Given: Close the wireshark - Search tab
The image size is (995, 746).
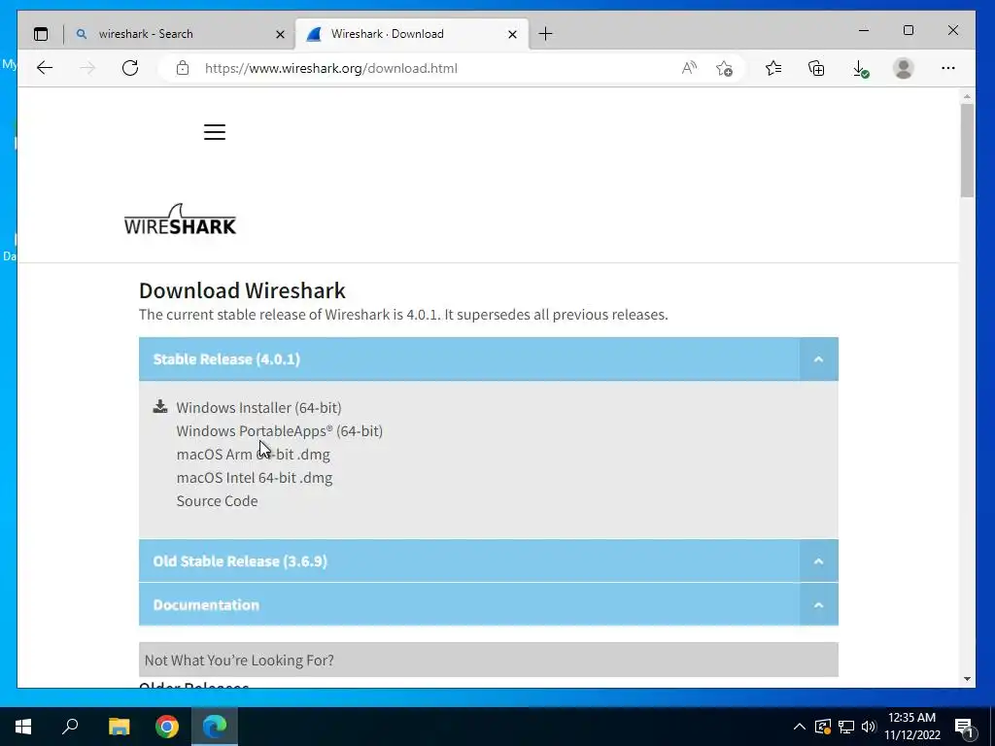Looking at the screenshot, I should (280, 34).
